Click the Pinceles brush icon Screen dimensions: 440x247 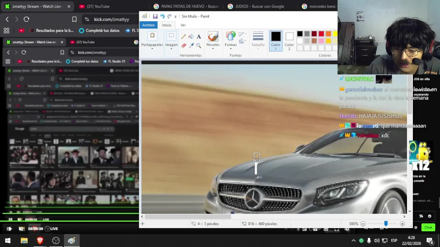(213, 36)
